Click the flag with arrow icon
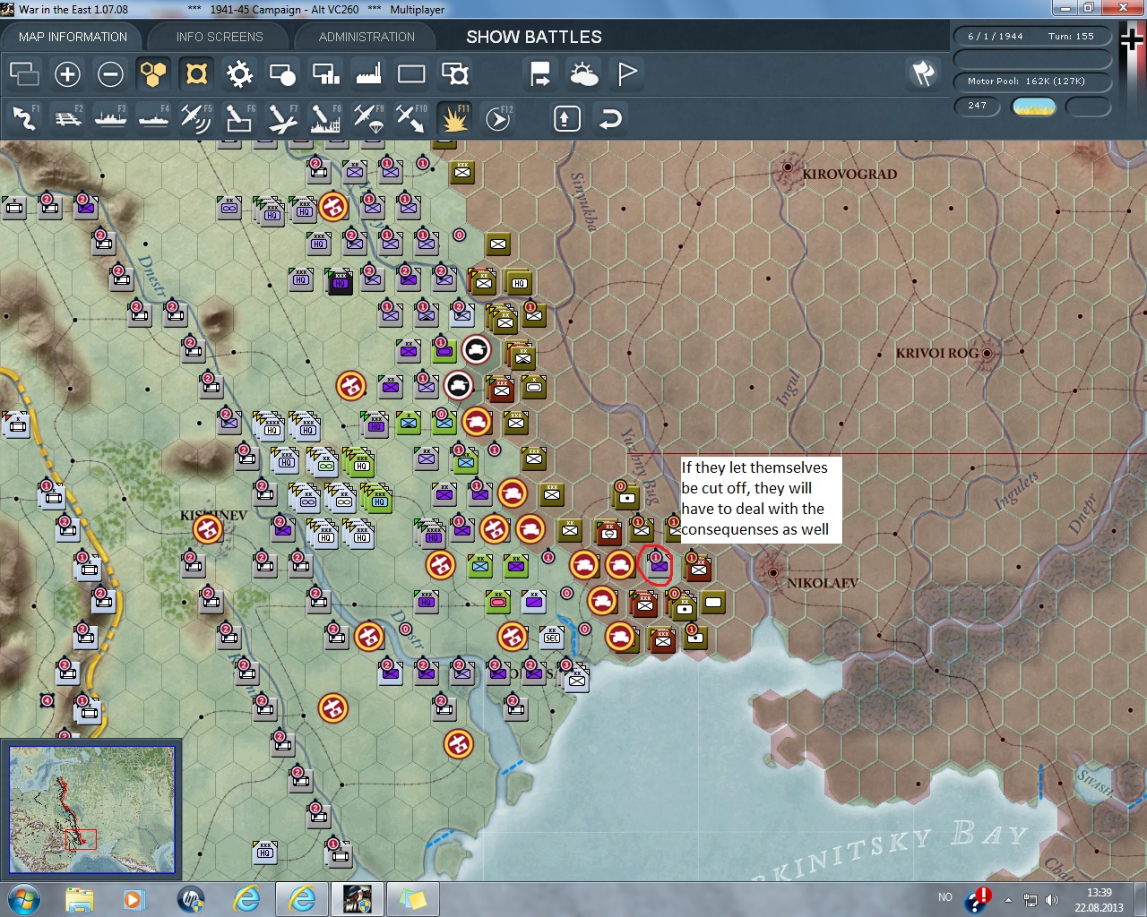The image size is (1147, 917). pyautogui.click(x=540, y=73)
